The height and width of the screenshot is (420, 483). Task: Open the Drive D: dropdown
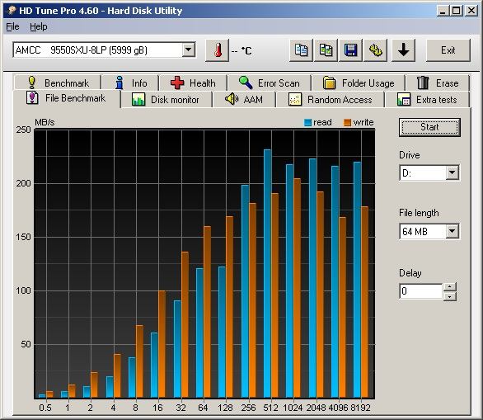[453, 172]
